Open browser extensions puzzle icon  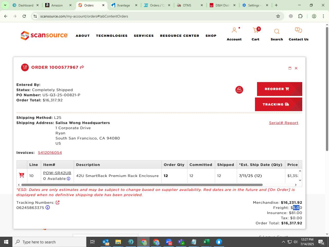point(300,16)
